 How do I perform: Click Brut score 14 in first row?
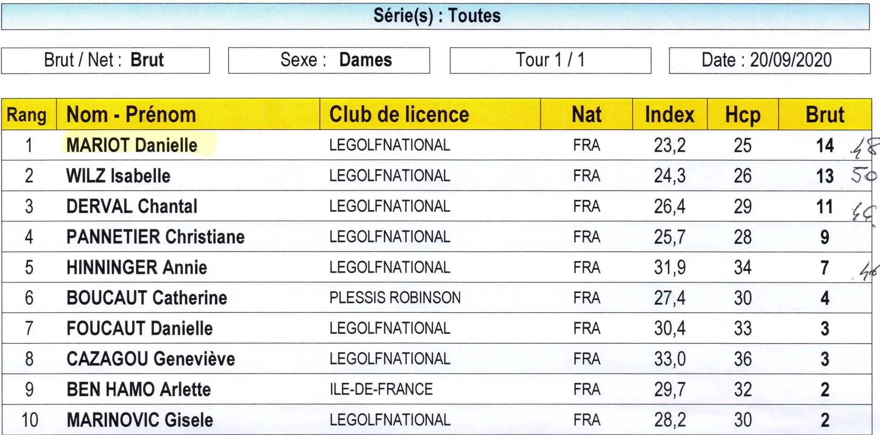(x=825, y=146)
